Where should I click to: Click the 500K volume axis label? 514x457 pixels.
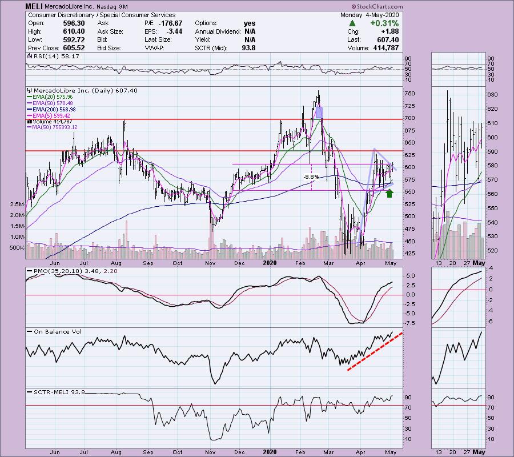point(17,248)
